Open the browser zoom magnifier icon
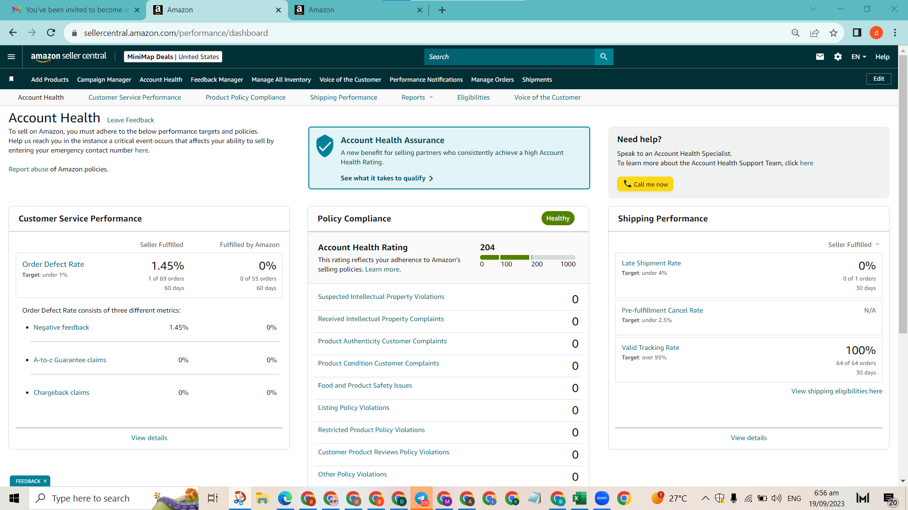 pos(795,33)
